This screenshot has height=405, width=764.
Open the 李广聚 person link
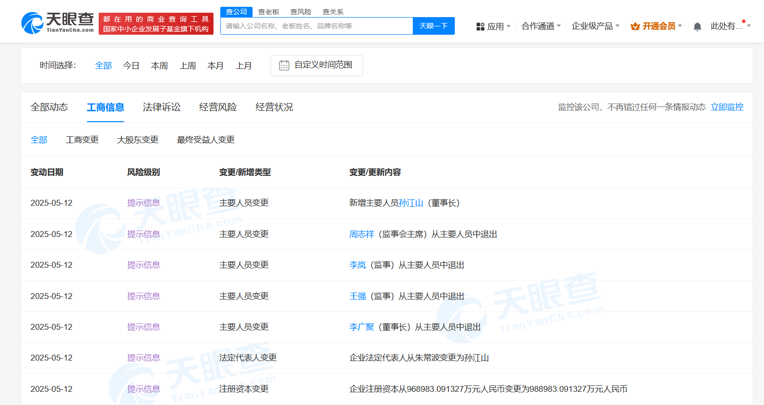361,327
